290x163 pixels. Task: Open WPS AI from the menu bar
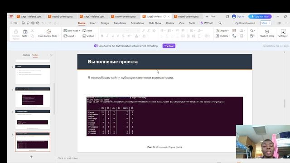(x=207, y=23)
